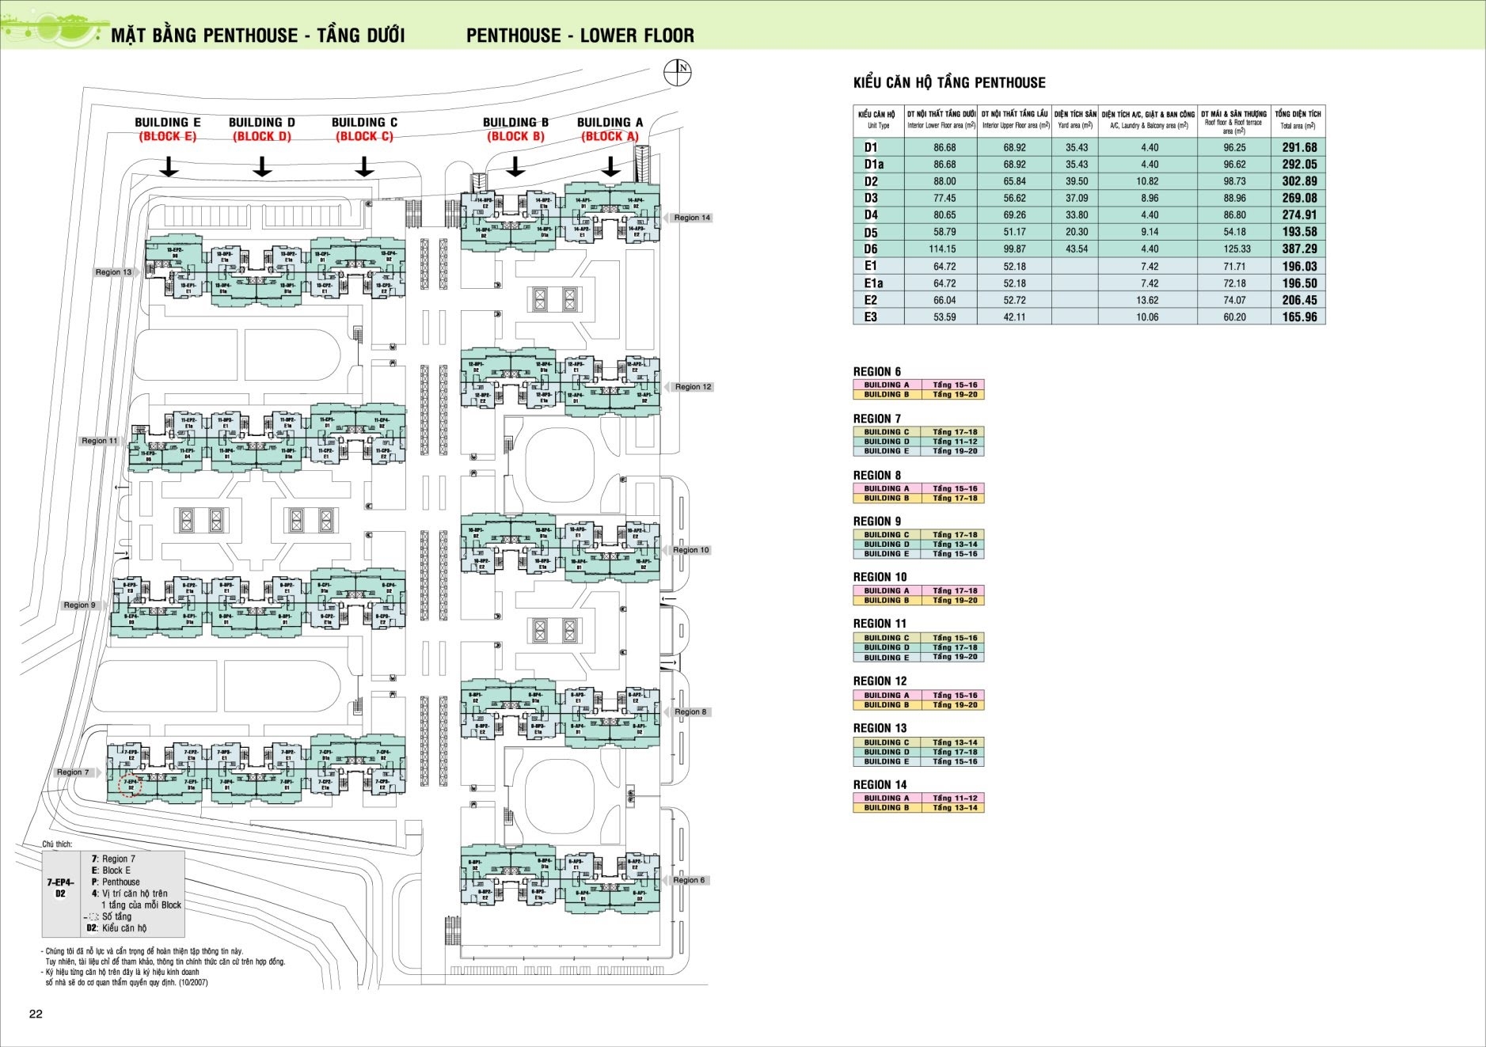Click the BUILDING E (BLOCK E) heading
This screenshot has height=1047, width=1486.
[x=168, y=129]
